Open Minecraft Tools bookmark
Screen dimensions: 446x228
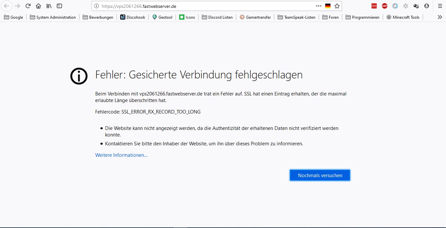pyautogui.click(x=403, y=17)
